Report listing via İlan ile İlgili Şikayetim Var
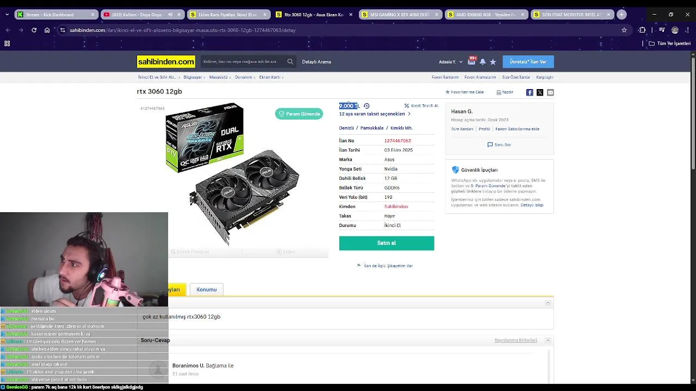 [x=385, y=266]
